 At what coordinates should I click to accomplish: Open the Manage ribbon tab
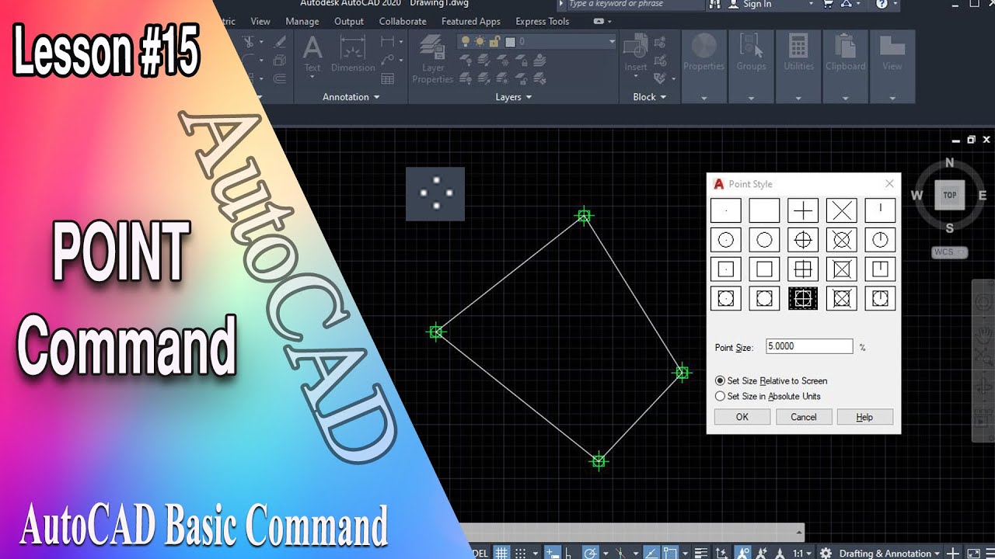[x=302, y=21]
